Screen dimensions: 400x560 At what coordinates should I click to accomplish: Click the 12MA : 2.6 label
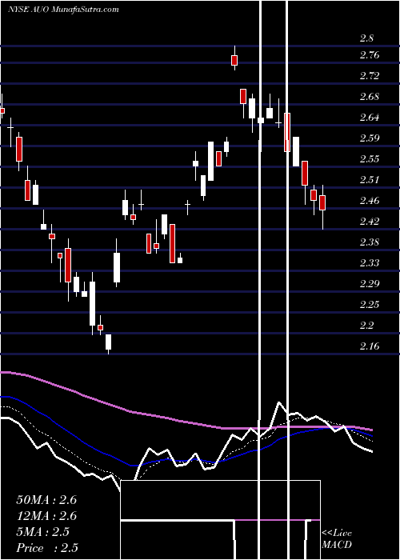point(46,516)
